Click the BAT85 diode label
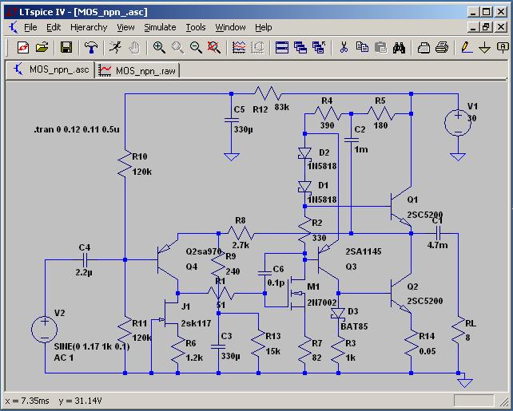513x411 pixels. point(354,326)
